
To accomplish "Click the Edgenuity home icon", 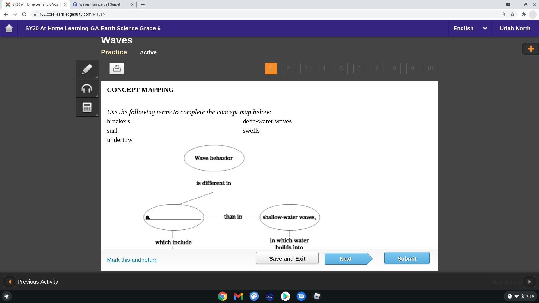I will click(9, 28).
